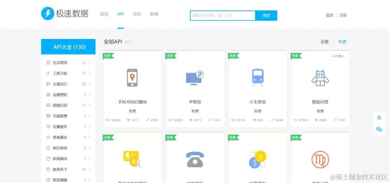Go to the 首页 nav item
390x183 pixels.
tap(104, 14)
